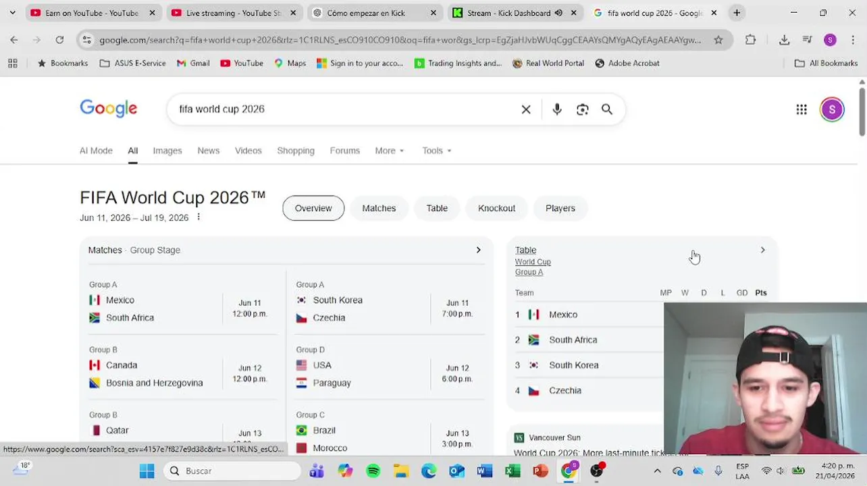Open Spotify from the taskbar
867x486 pixels.
373,470
